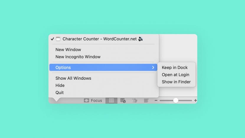Enable Open at Login option

pos(175,75)
